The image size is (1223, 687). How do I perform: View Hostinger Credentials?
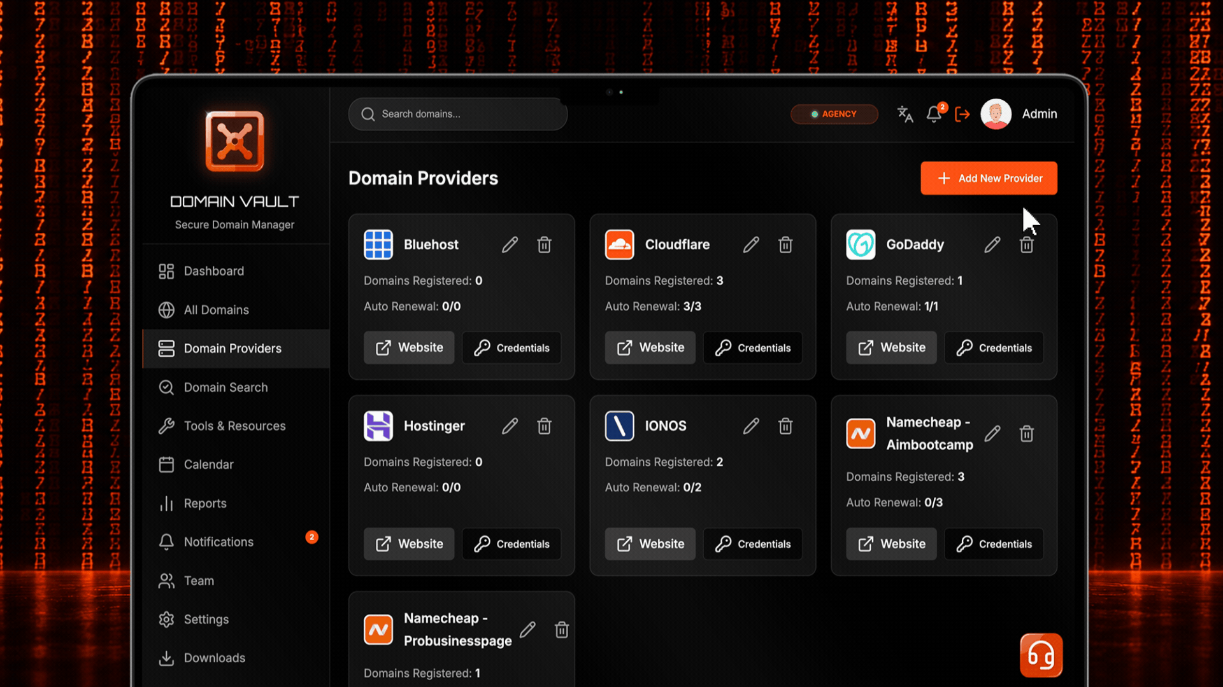click(511, 544)
